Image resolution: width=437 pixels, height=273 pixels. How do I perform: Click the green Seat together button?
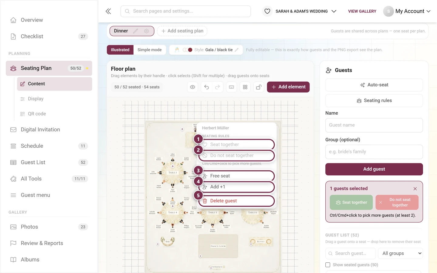(351, 202)
